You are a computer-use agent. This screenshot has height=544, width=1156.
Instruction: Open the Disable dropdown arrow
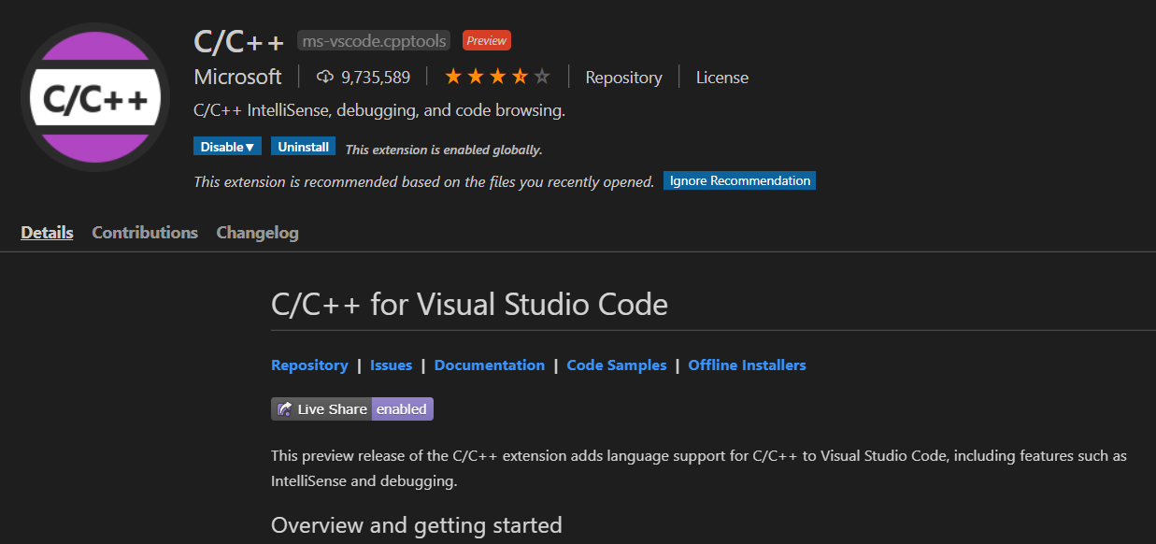pyautogui.click(x=250, y=147)
